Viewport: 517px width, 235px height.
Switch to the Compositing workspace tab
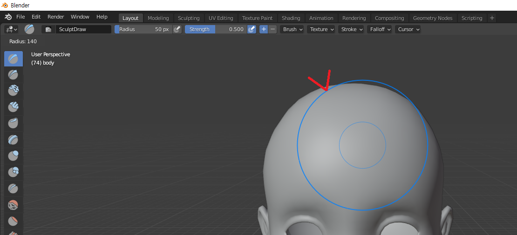389,18
